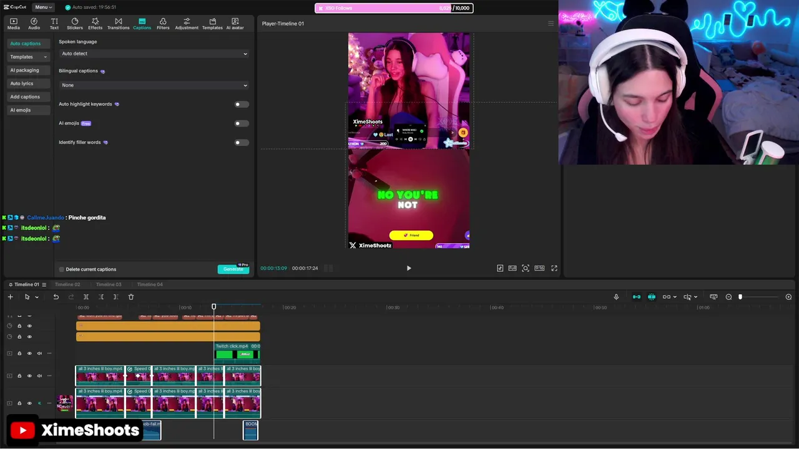
Task: Click the Generate captions button
Action: 233,269
